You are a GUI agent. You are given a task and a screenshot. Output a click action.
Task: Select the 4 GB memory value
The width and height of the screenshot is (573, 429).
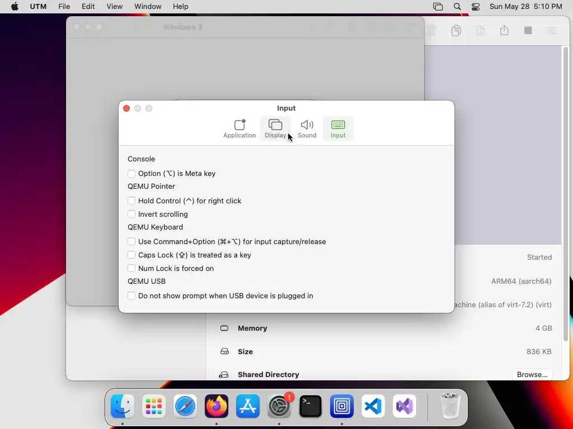[x=543, y=328]
